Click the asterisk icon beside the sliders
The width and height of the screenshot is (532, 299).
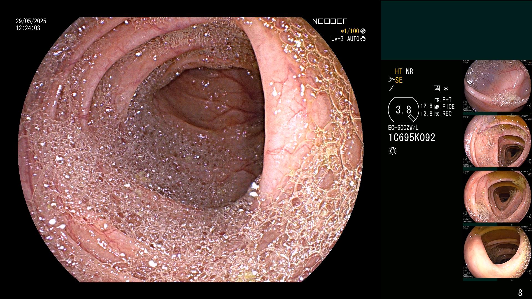[x=446, y=89]
